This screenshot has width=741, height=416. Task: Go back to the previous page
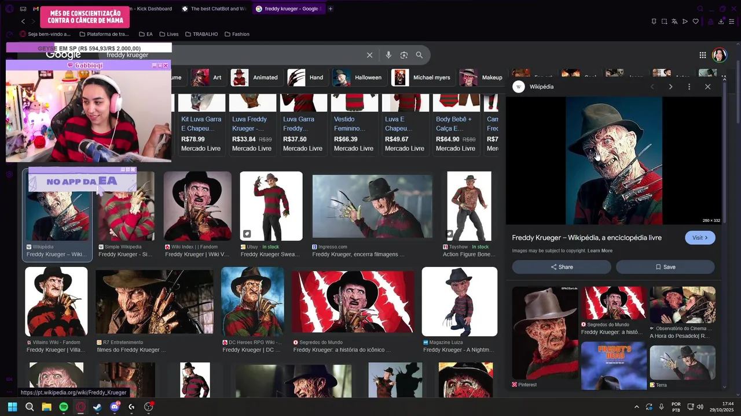point(23,21)
